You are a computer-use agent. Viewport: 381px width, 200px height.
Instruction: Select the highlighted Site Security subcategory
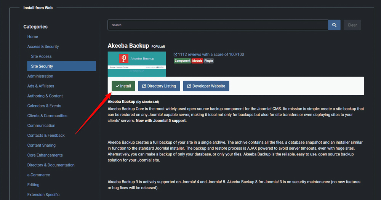tap(61, 66)
